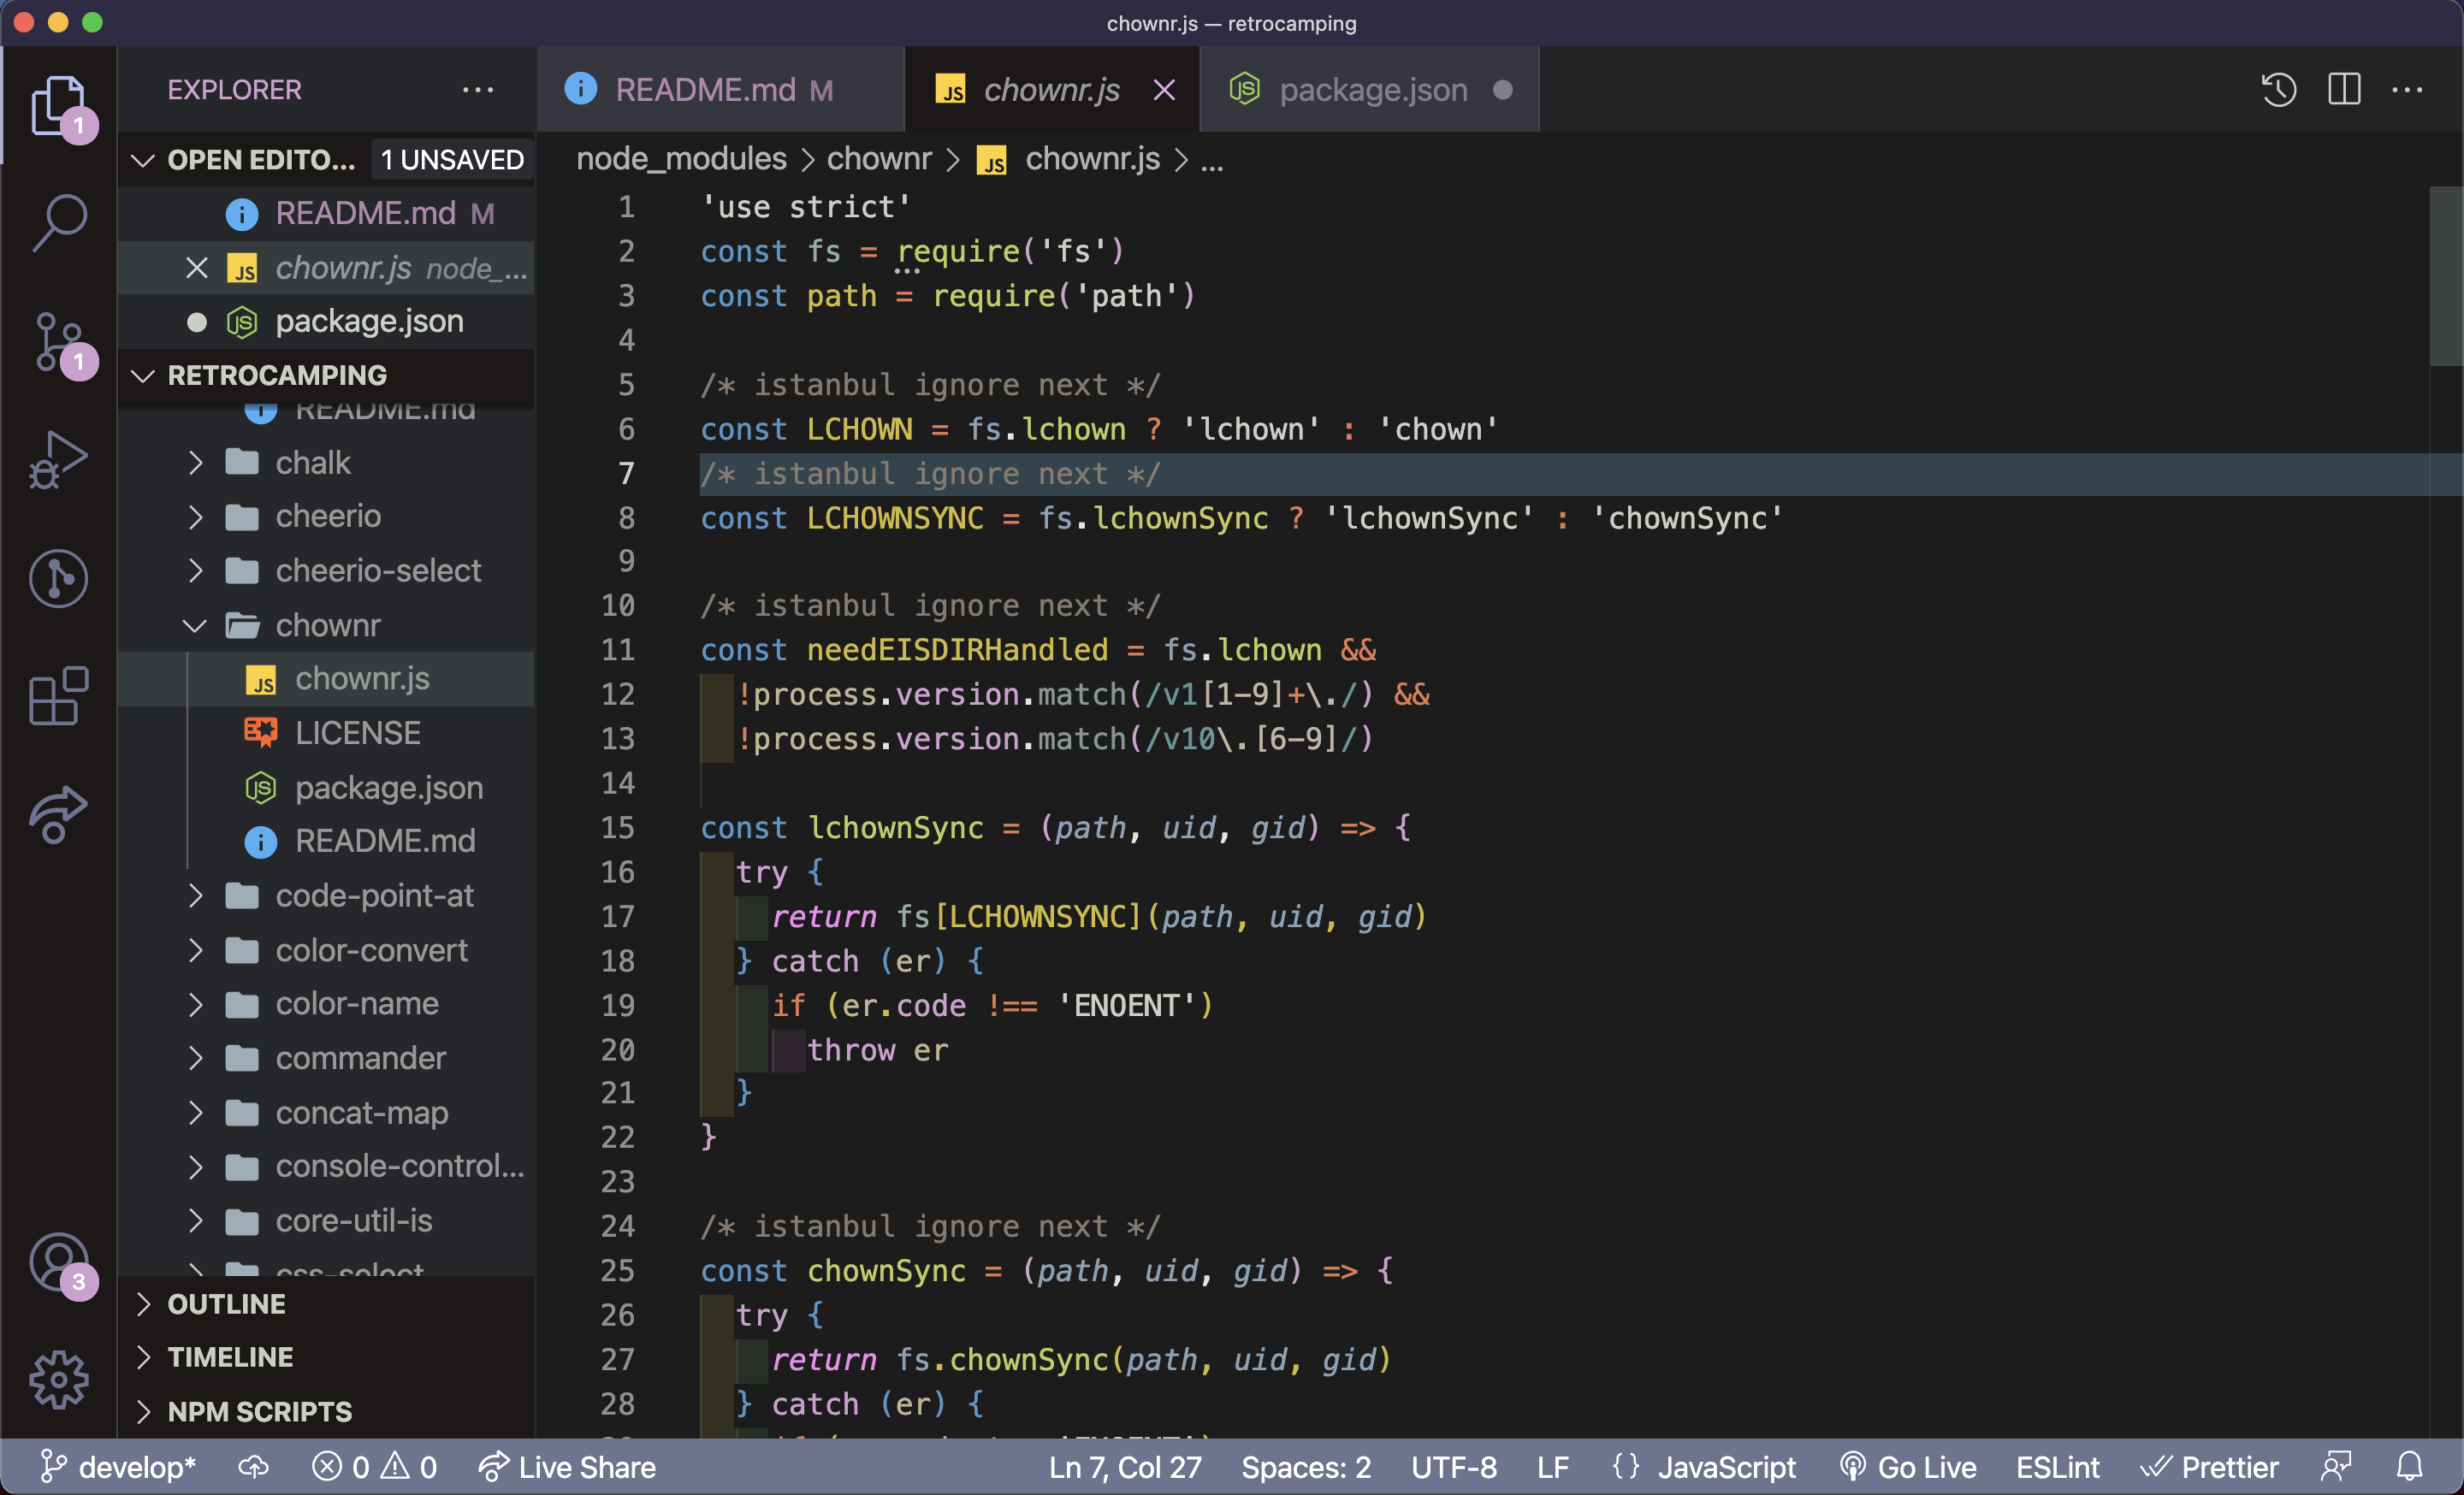The image size is (2464, 1495).
Task: Open the Manage settings gear icon
Action: 59,1379
